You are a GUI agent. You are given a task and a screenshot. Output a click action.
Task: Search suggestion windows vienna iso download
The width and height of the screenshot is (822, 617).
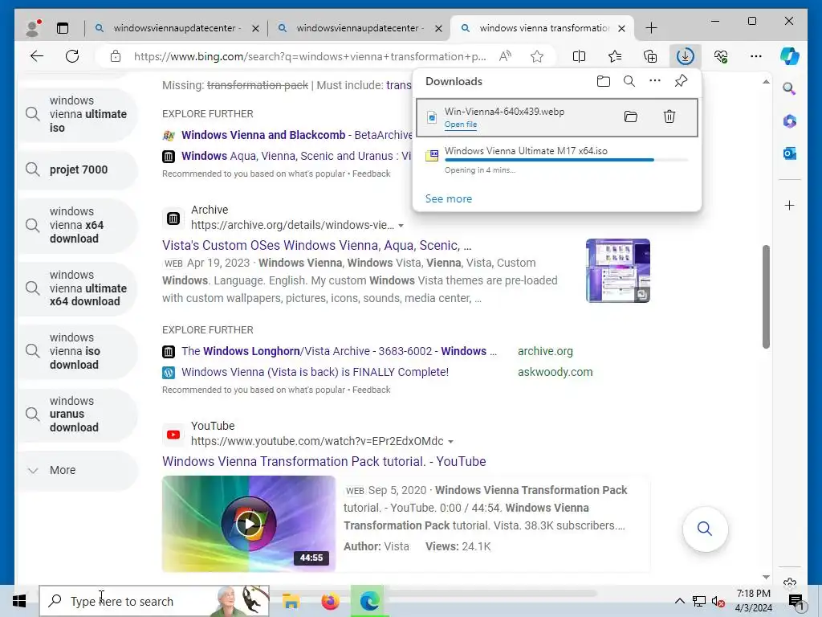pos(77,351)
